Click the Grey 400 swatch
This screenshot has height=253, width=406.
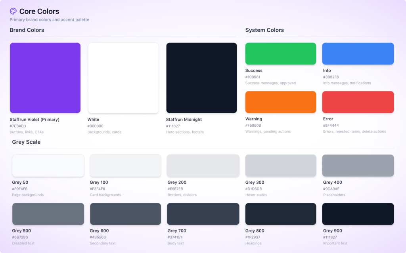[x=358, y=165]
